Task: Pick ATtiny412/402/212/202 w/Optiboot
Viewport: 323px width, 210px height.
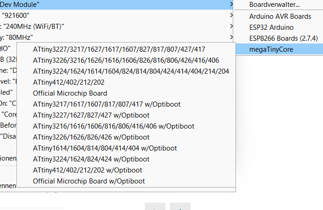Action: point(126,170)
